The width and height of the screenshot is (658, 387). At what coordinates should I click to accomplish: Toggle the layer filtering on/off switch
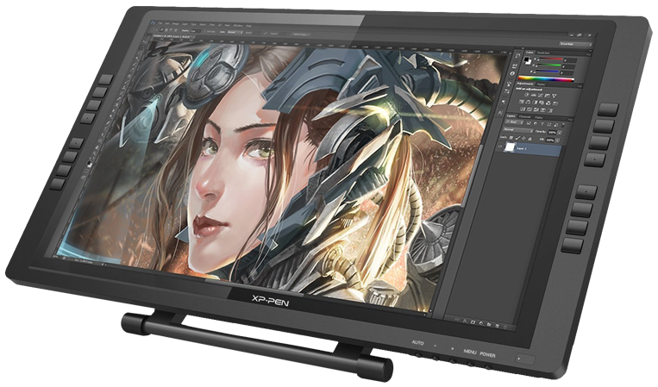coord(563,125)
